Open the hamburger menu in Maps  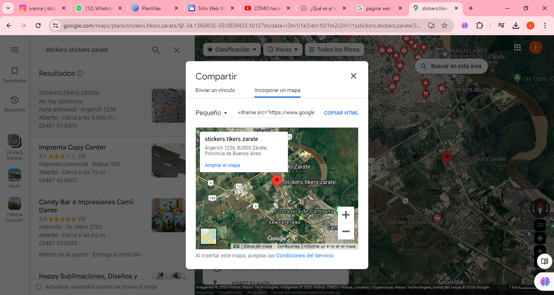15,50
